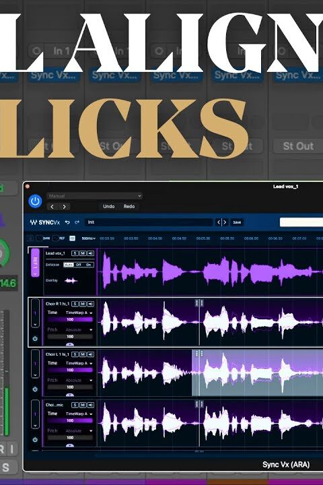The image size is (323, 485).
Task: Click Choi...mic left grip handle
Action: [x=196, y=403]
